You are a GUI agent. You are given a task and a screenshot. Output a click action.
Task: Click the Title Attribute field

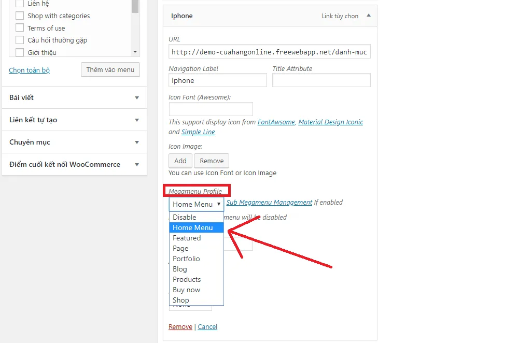[321, 80]
